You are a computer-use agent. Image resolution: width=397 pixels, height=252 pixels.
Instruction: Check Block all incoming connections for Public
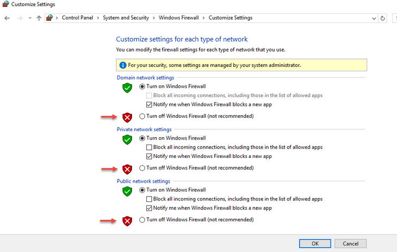pyautogui.click(x=149, y=199)
